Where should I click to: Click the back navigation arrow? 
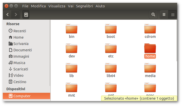click(8, 15)
